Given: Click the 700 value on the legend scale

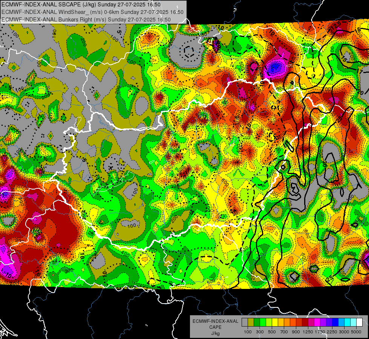Looking at the screenshot, I should [284, 332].
